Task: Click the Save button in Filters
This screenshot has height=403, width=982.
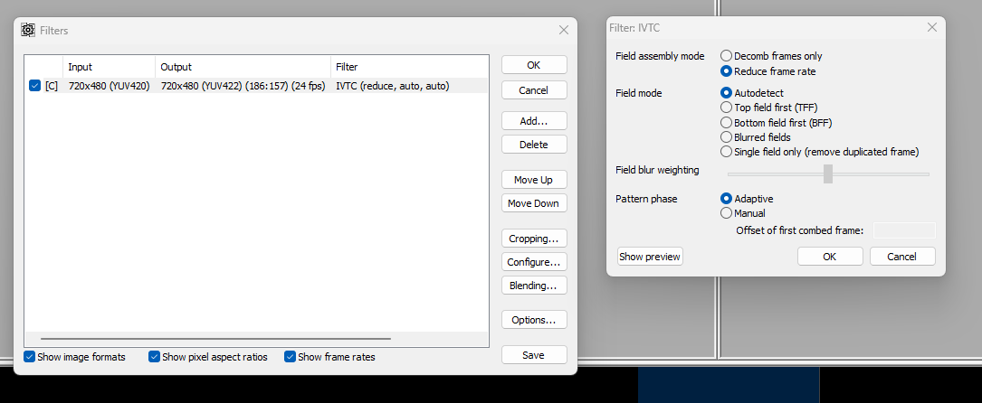Action: click(534, 355)
